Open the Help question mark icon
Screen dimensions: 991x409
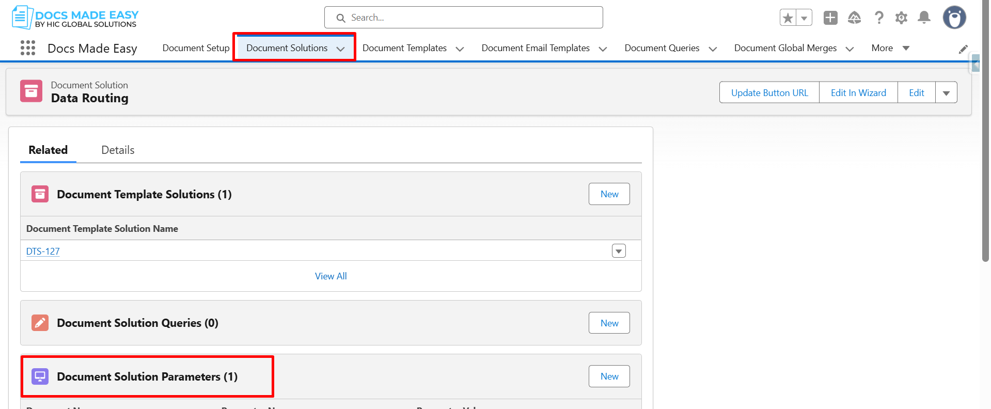(x=878, y=18)
